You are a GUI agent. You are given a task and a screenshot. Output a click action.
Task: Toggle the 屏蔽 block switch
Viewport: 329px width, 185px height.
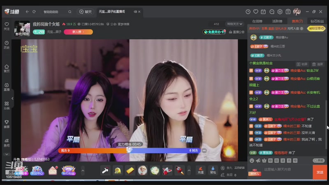click(x=318, y=160)
